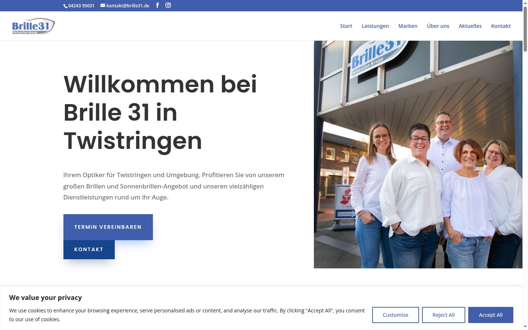Viewport: 528px width, 330px height.
Task: Click the cookie notice text 'We use cookies to enhance'
Action: 187,315
